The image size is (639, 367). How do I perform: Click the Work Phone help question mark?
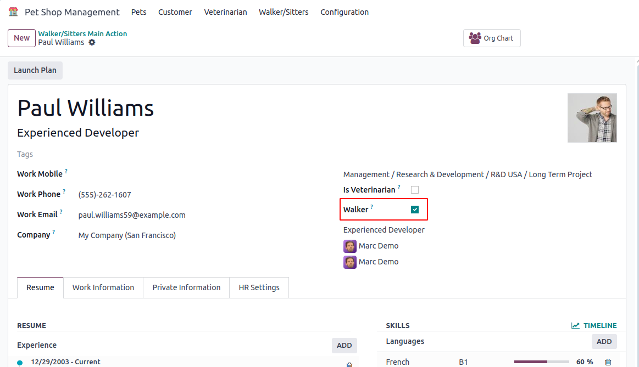[x=64, y=191]
